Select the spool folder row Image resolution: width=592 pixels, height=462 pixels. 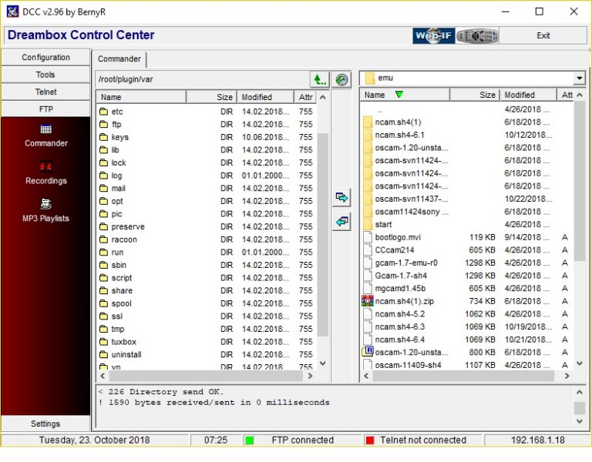207,303
